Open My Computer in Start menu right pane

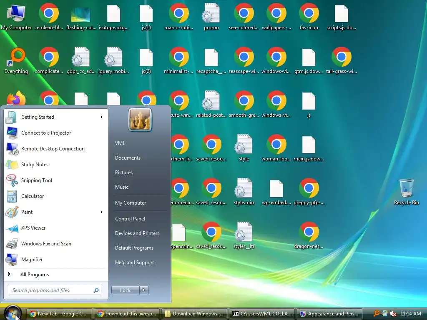[131, 203]
